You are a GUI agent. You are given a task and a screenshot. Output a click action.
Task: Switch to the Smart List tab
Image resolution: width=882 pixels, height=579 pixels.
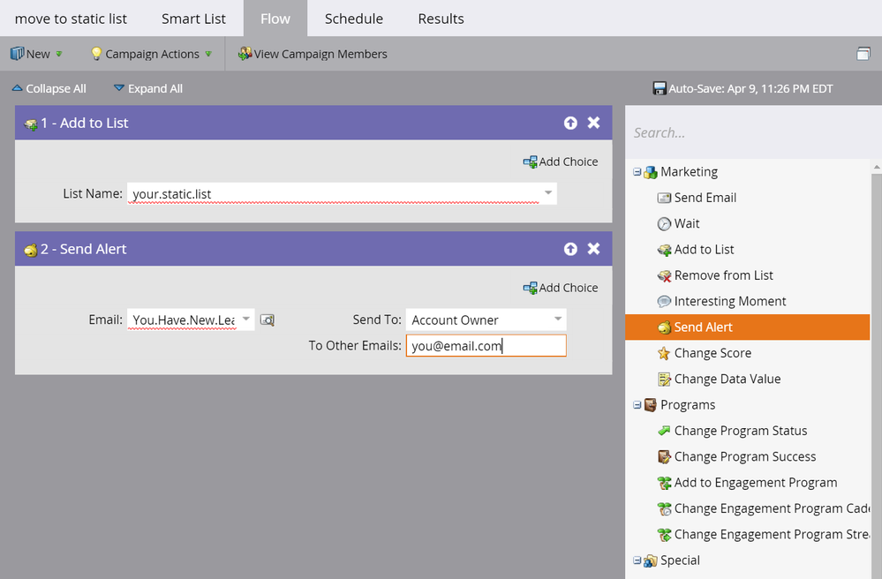(193, 19)
